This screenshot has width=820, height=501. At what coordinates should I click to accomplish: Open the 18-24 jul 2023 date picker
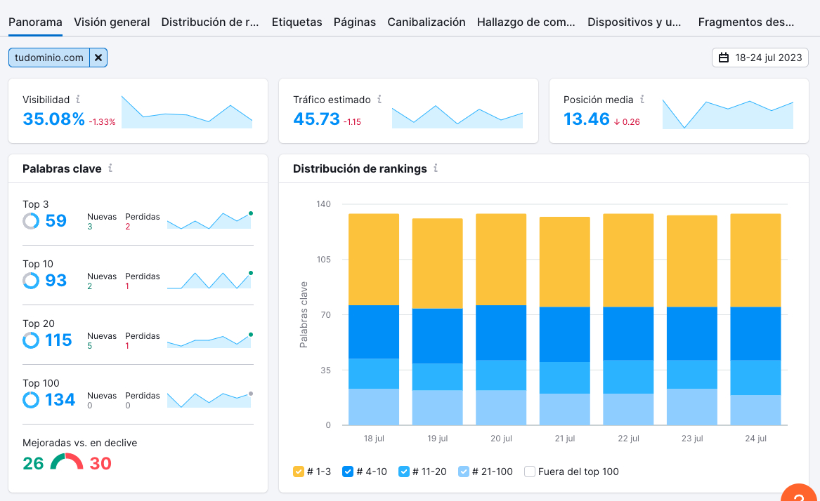(x=760, y=58)
